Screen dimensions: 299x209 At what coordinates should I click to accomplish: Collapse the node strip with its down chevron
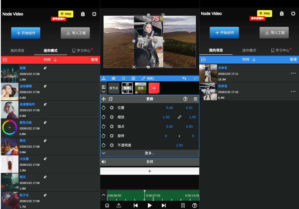coord(104,91)
